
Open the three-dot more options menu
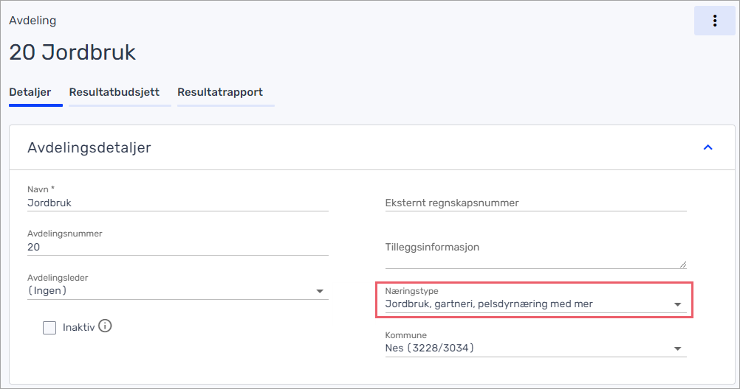[714, 21]
